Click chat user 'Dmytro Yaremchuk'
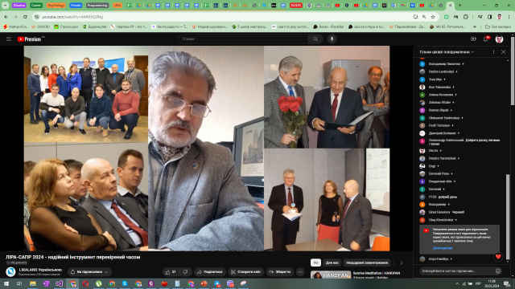This screenshot has height=289, width=515. 442,158
